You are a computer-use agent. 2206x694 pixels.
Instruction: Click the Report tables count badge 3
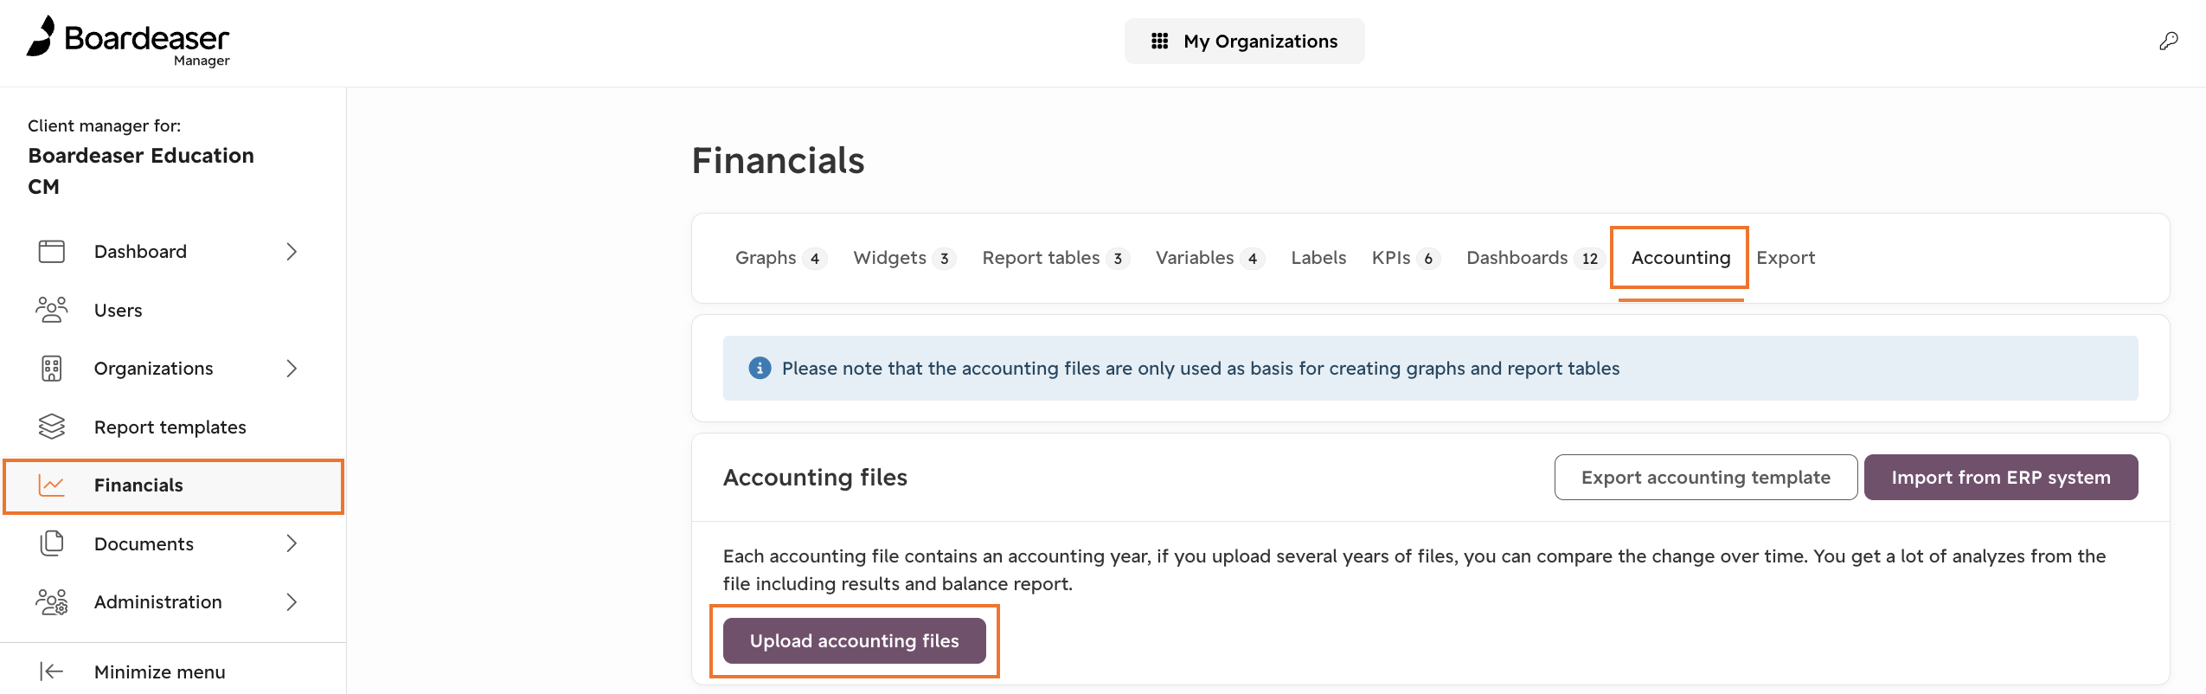click(x=1118, y=259)
